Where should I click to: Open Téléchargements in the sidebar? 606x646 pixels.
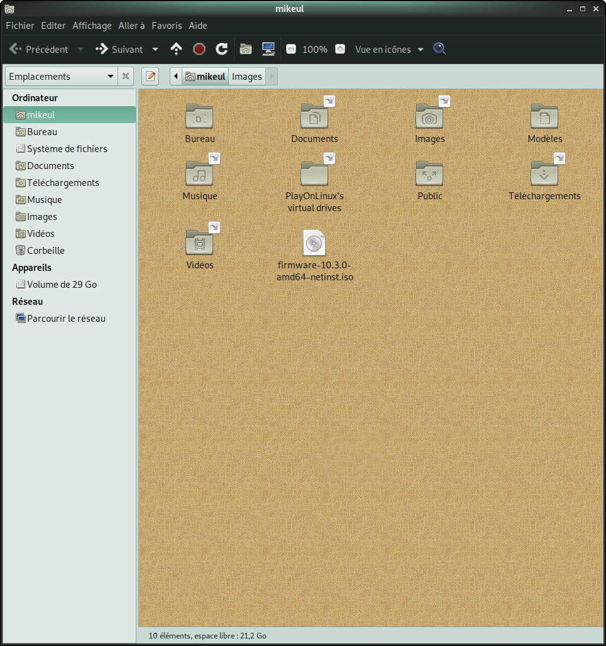point(69,182)
